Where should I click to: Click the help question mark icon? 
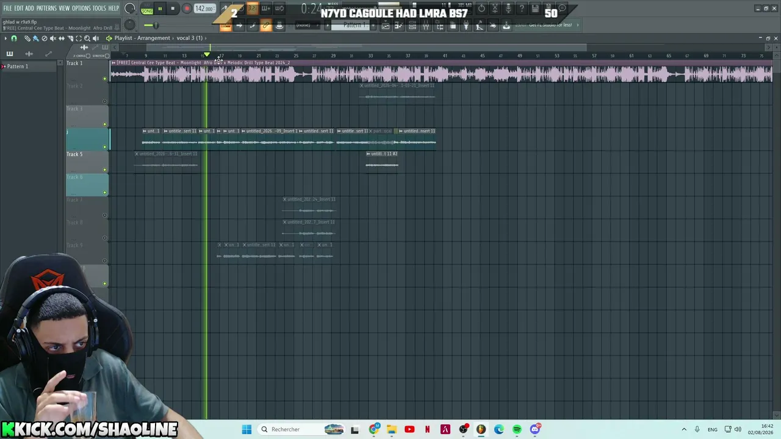click(522, 9)
